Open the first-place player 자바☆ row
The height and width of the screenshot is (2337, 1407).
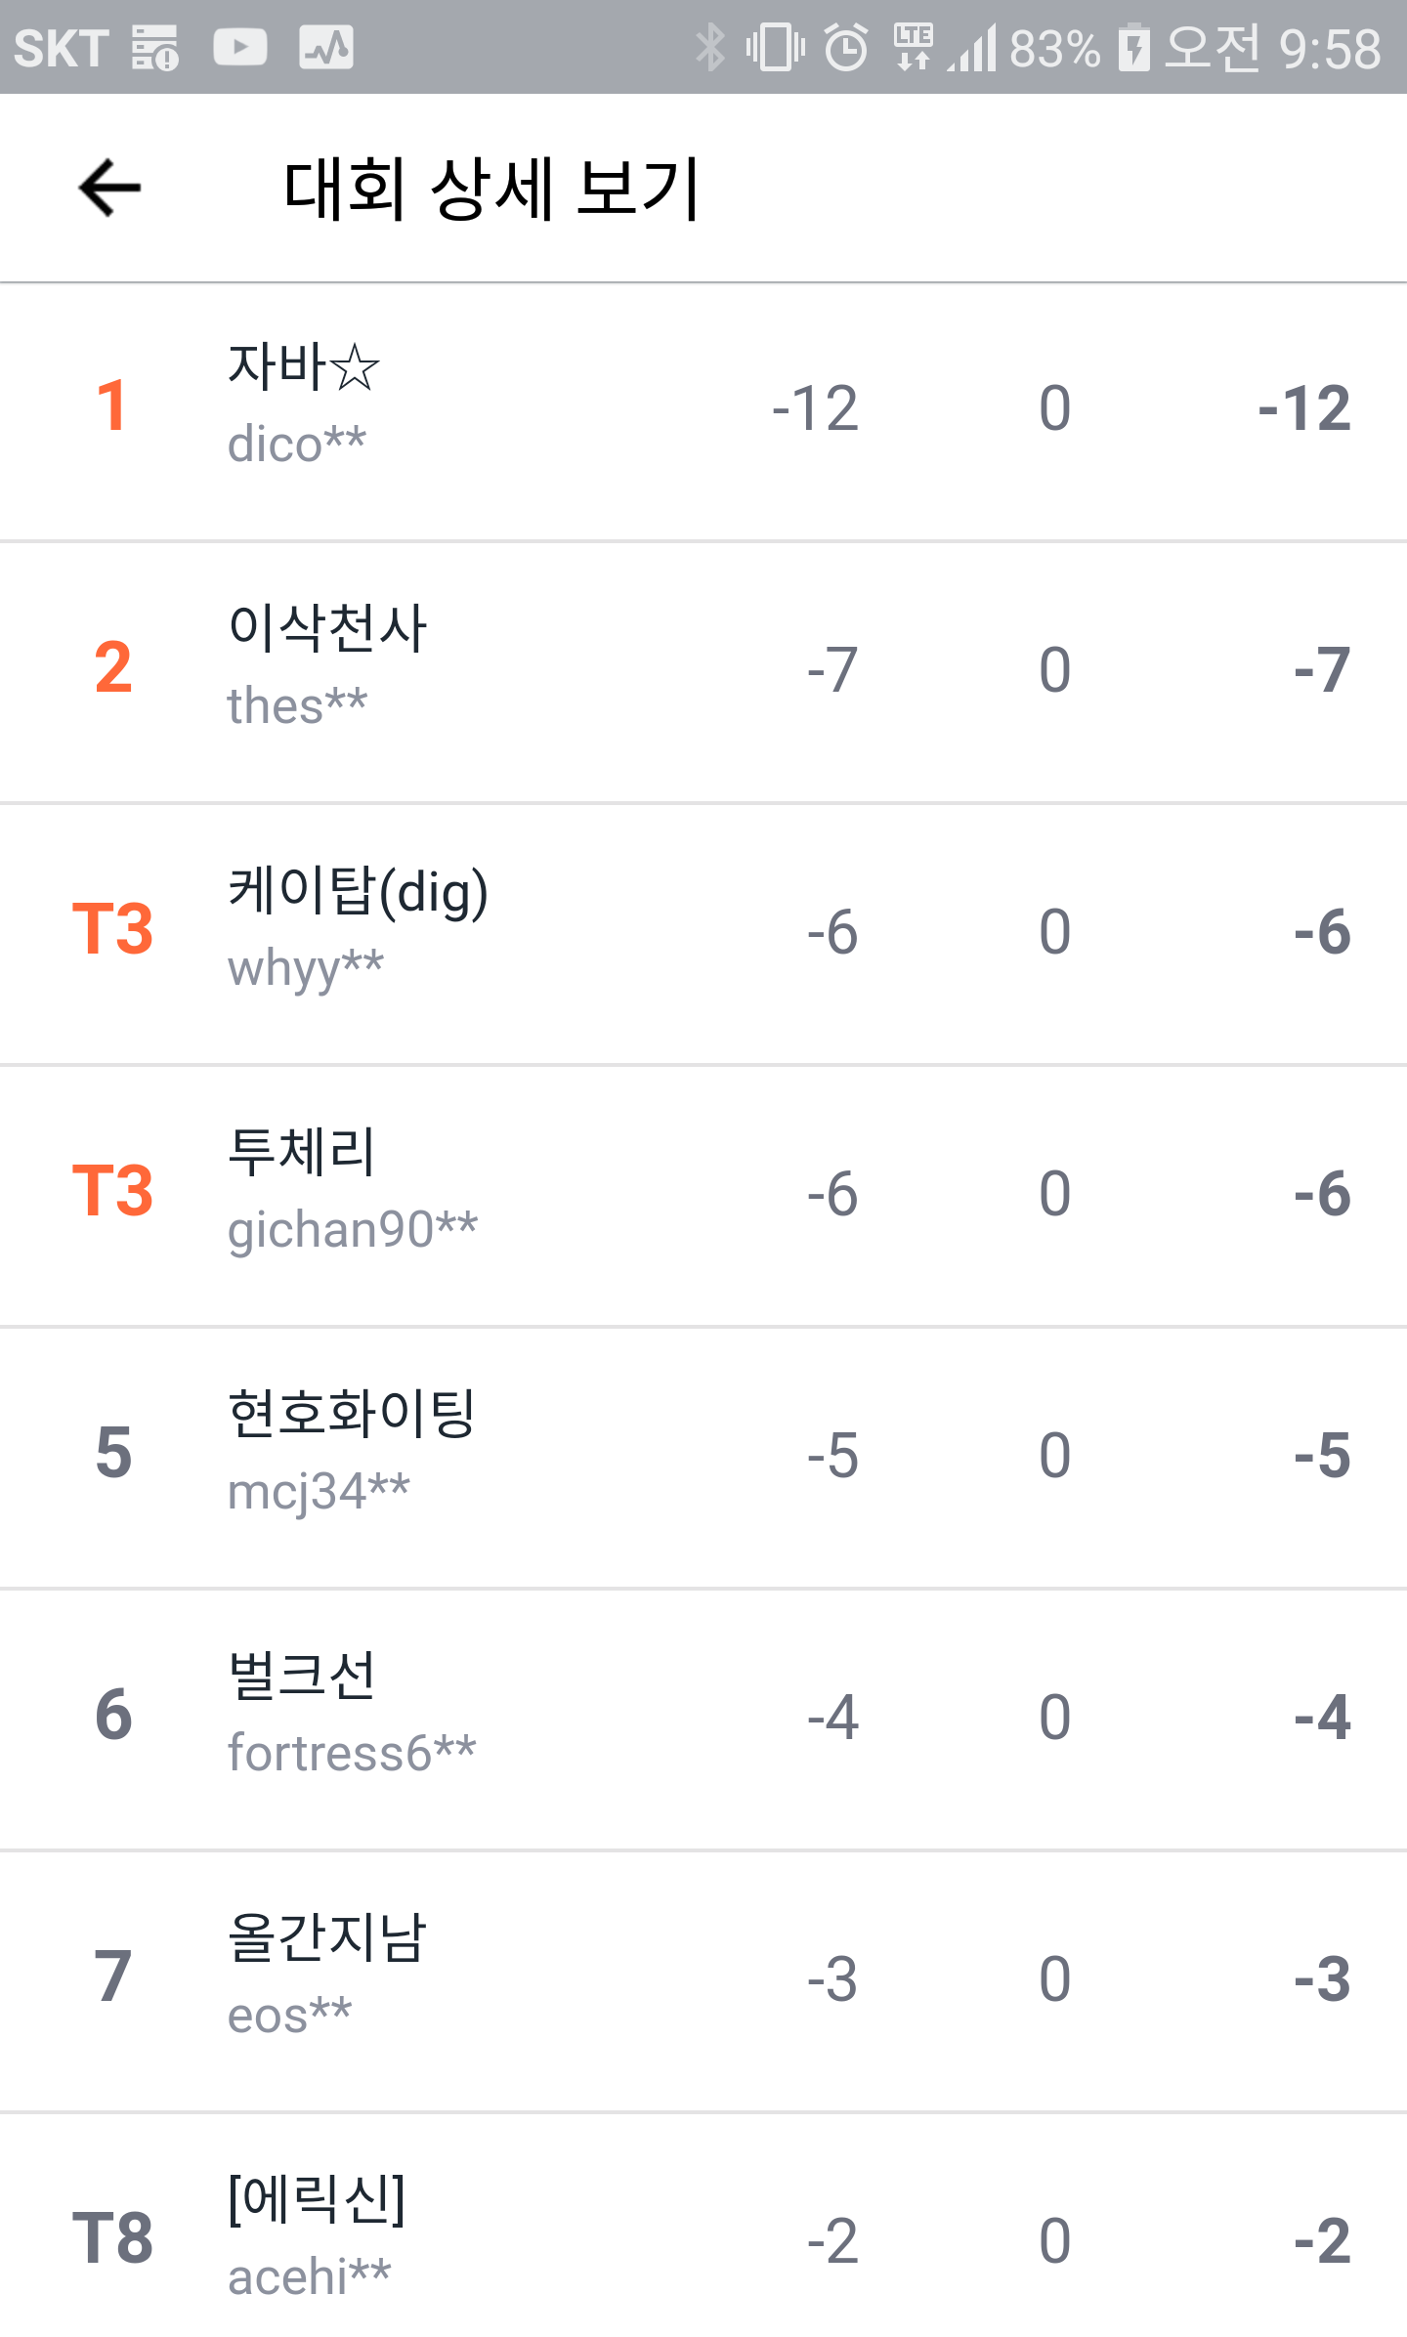coord(703,408)
